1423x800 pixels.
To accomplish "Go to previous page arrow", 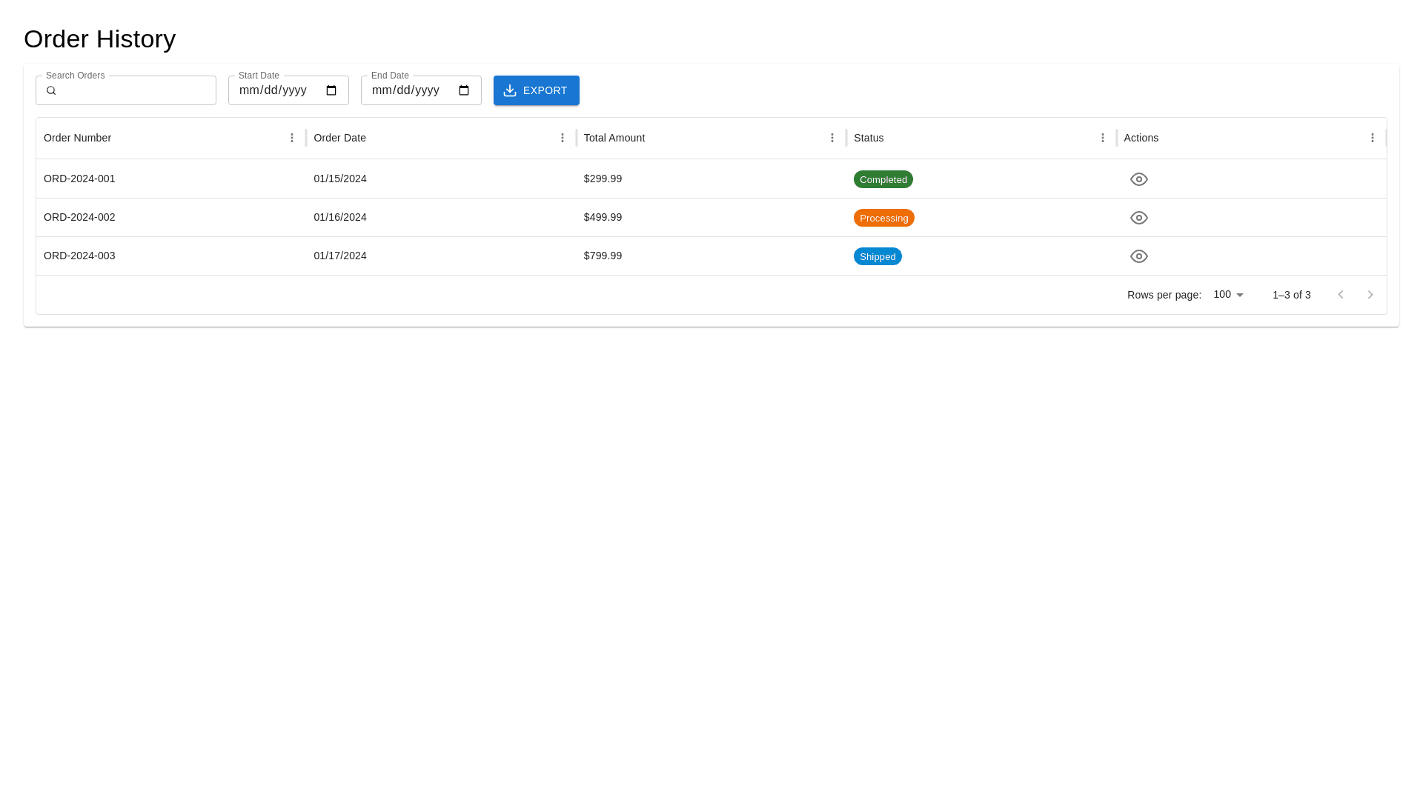I will click(1340, 295).
